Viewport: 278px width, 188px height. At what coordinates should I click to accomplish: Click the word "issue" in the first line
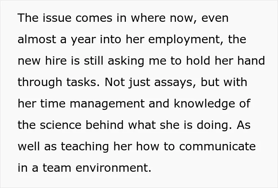[57, 18]
